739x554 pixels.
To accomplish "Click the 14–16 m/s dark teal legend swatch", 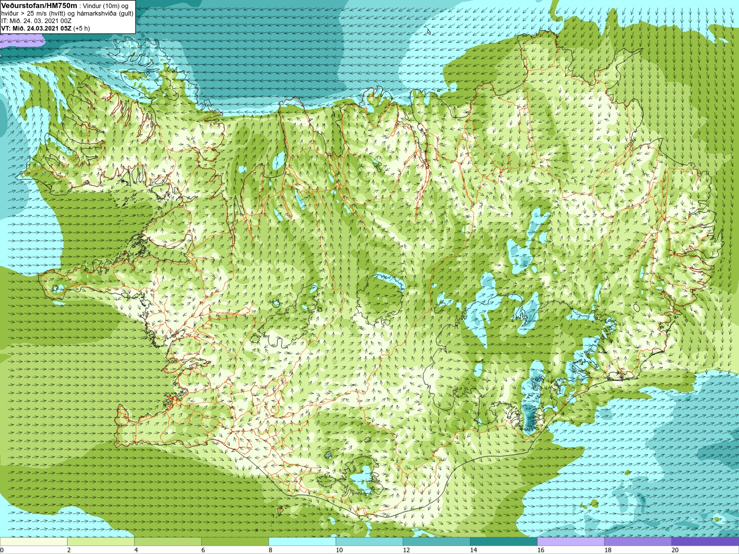I will tap(503, 542).
